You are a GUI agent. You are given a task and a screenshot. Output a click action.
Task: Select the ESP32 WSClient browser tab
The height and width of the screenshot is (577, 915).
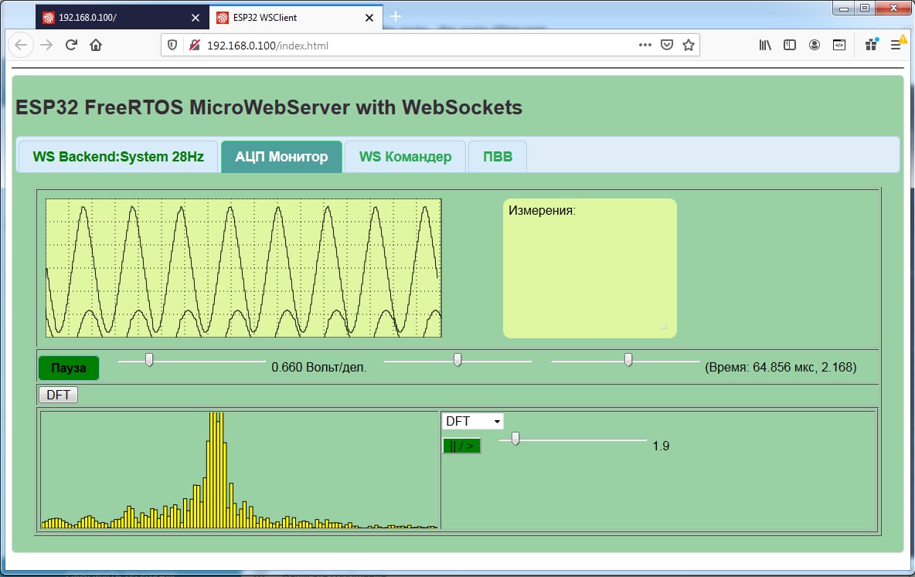coord(296,18)
